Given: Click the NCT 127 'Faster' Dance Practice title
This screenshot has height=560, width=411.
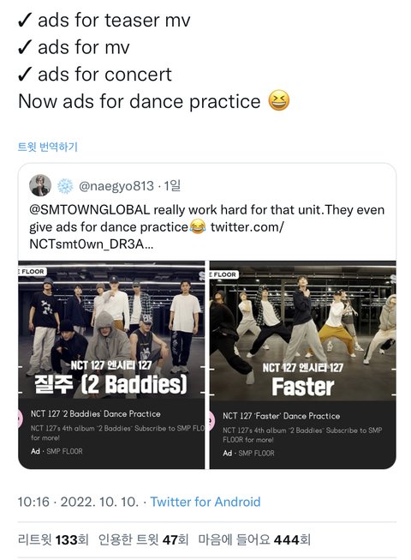Looking at the screenshot, I should pyautogui.click(x=281, y=416).
